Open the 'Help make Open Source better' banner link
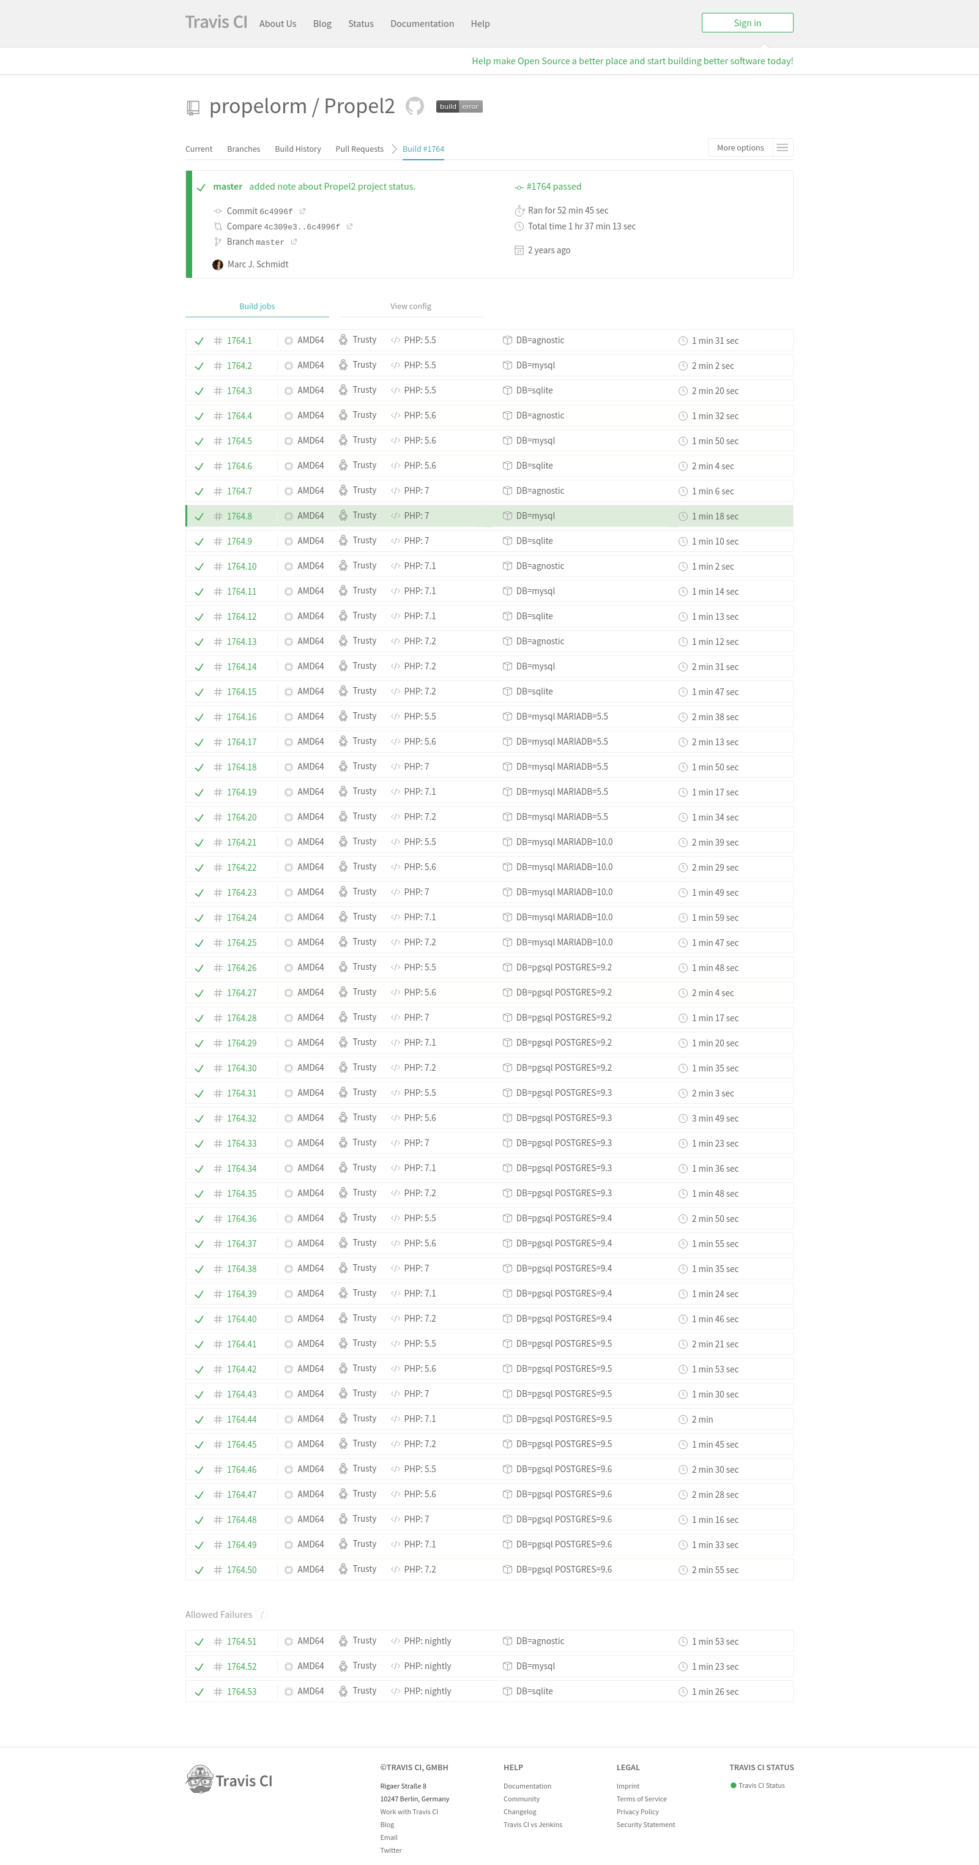 point(632,61)
